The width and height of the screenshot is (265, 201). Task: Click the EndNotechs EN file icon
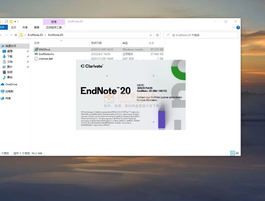click(x=36, y=54)
